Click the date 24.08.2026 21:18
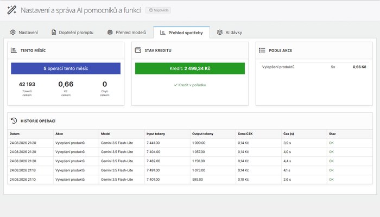Viewport: 380px width, 217px height. [23, 170]
